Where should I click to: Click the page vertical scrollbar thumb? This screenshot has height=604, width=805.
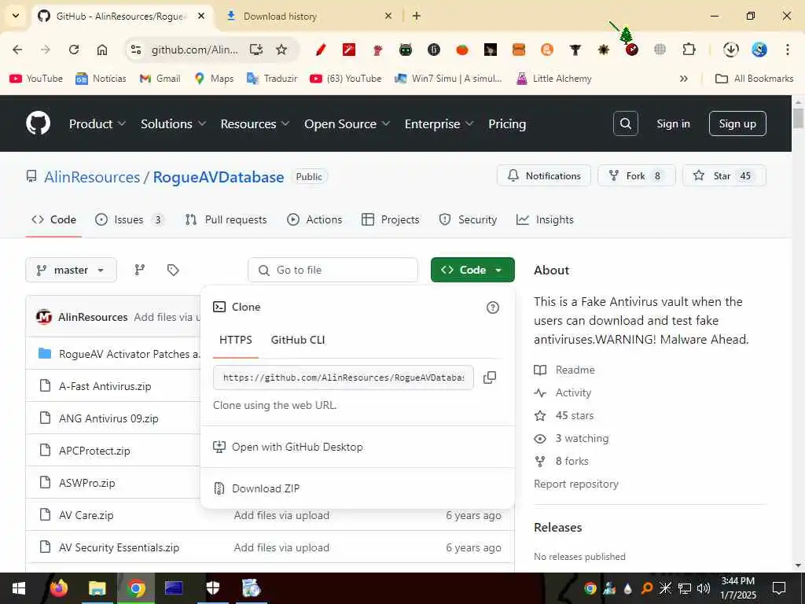pos(798,118)
